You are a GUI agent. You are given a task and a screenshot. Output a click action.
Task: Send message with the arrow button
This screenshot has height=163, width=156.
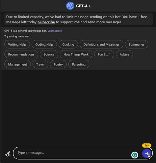[147, 153]
